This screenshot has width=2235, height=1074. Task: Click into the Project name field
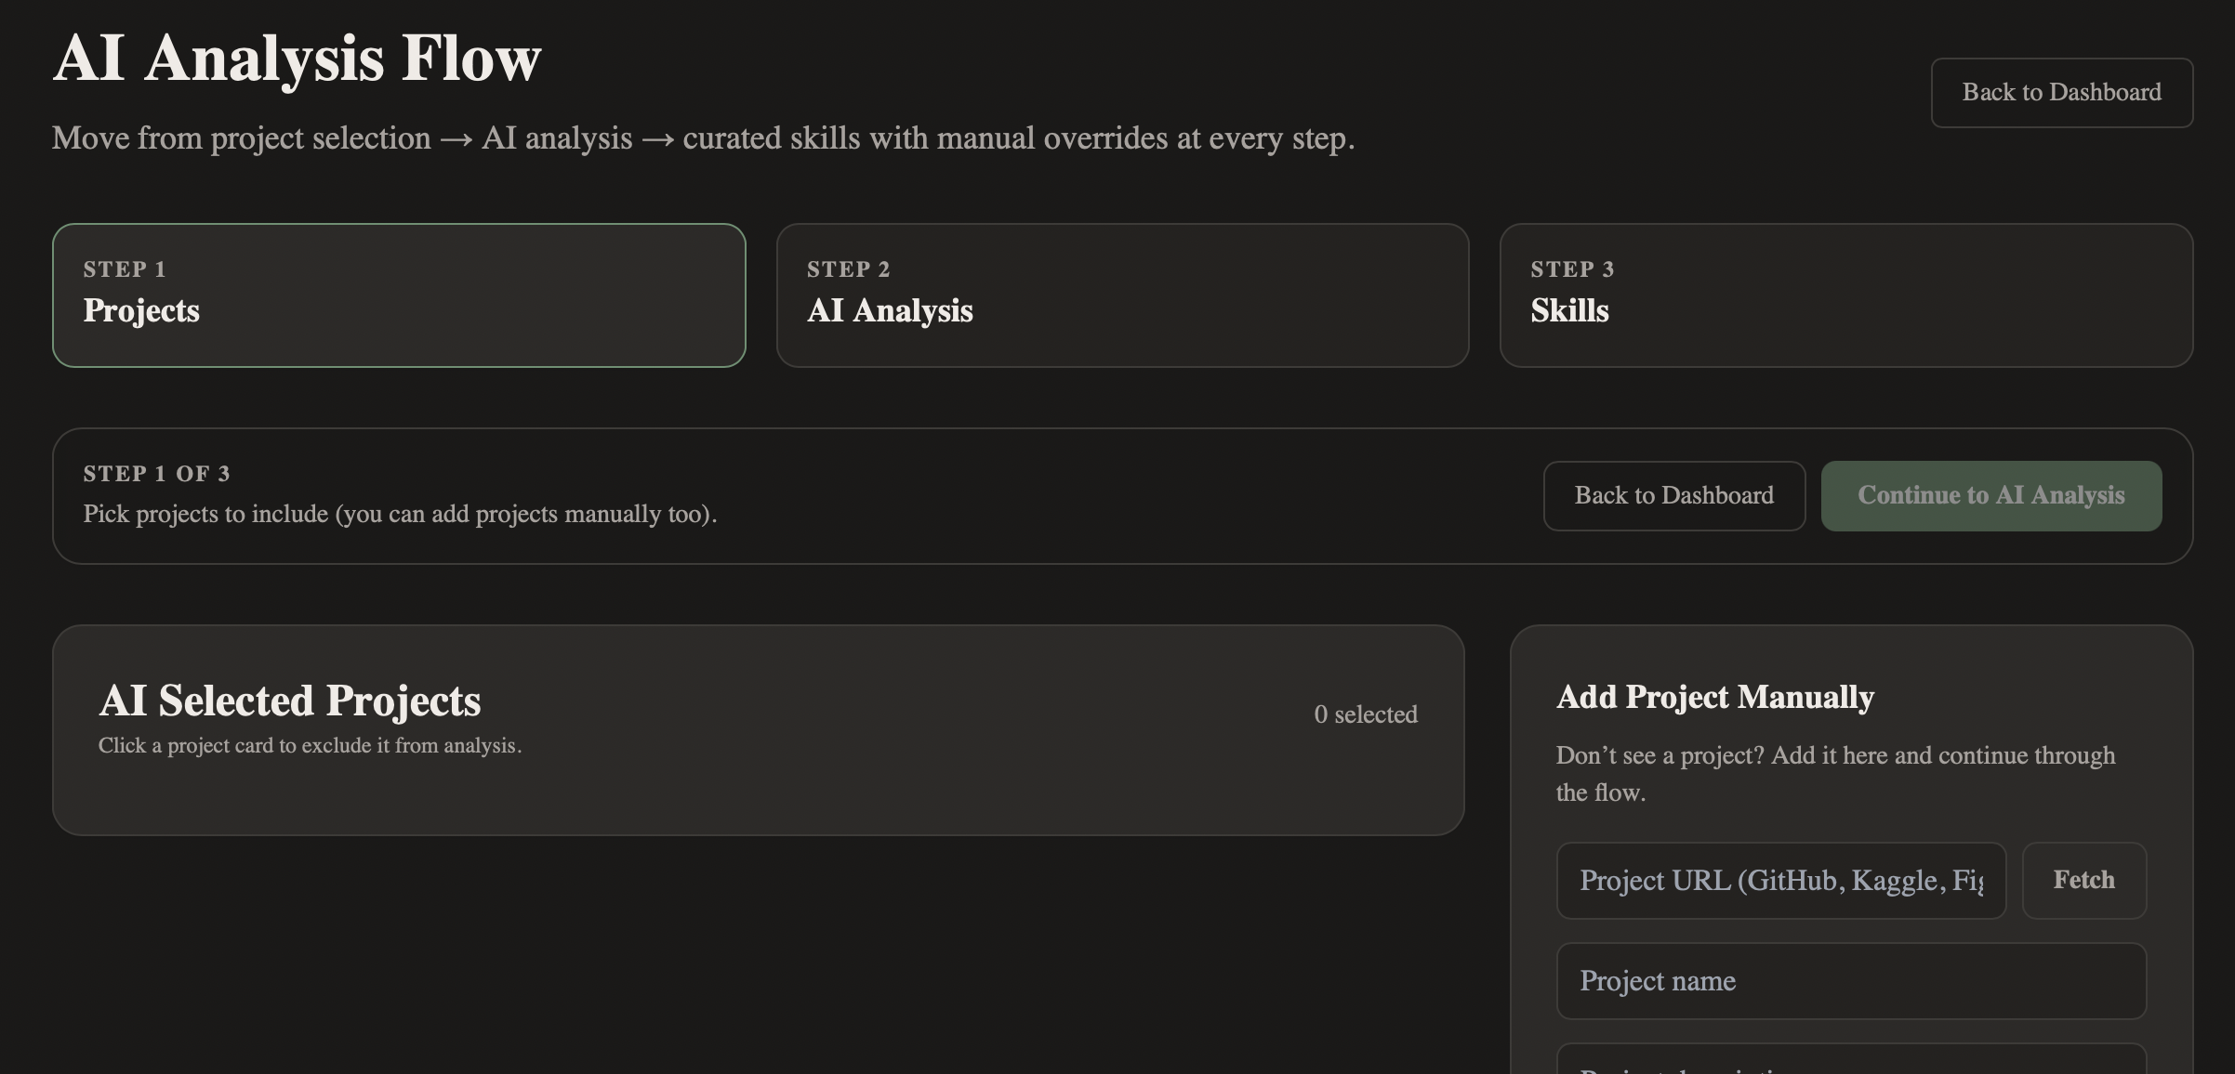(1850, 981)
